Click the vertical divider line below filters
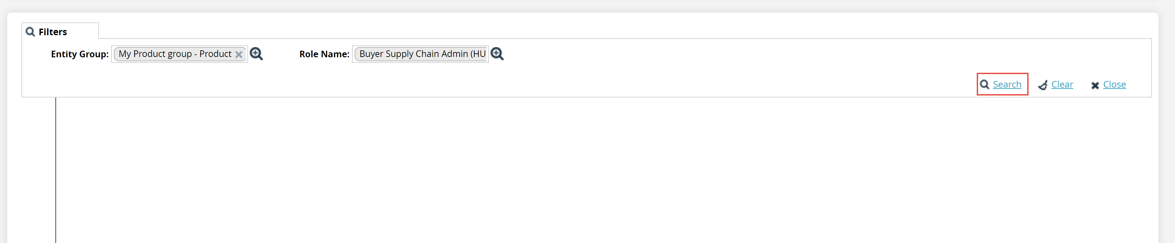Image resolution: width=1175 pixels, height=243 pixels. [56, 173]
